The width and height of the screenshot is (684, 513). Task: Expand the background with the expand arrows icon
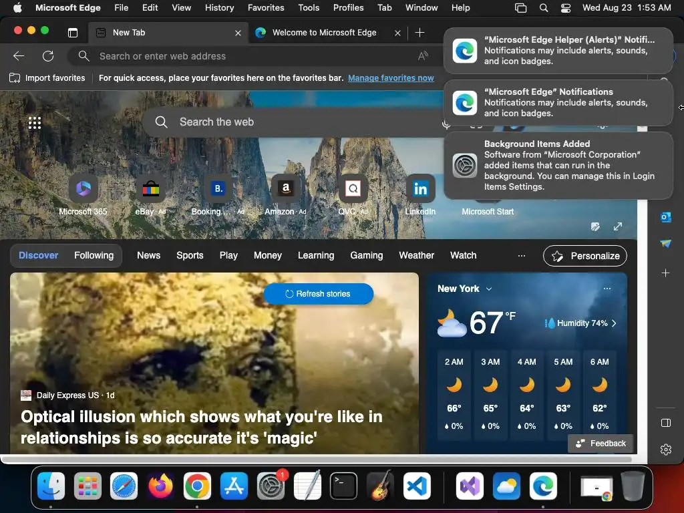point(618,226)
